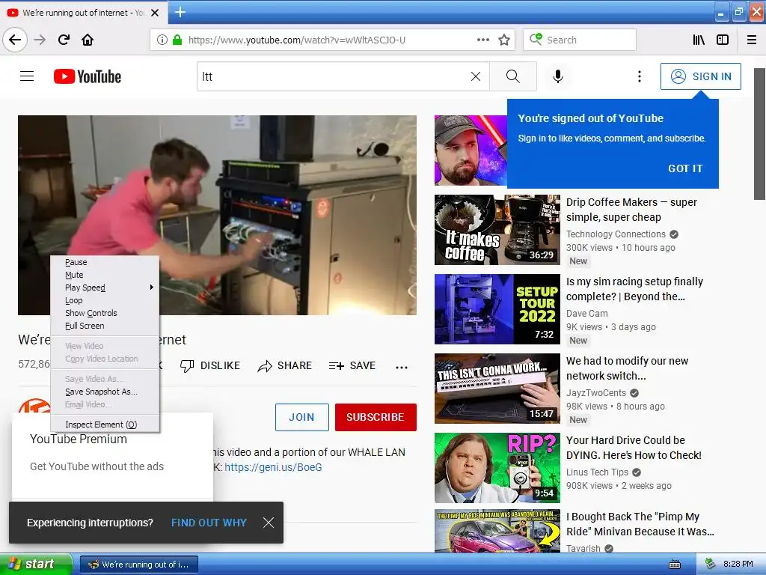Image resolution: width=766 pixels, height=575 pixels.
Task: Click the browser forward arrow
Action: 40,40
